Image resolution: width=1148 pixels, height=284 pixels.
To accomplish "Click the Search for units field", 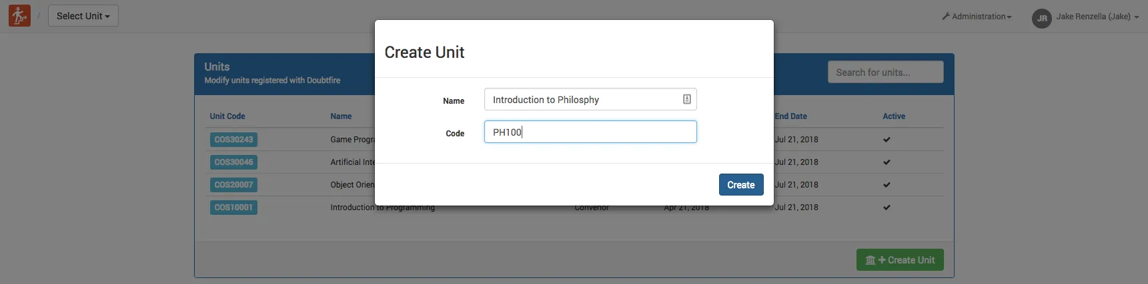I will pos(885,72).
